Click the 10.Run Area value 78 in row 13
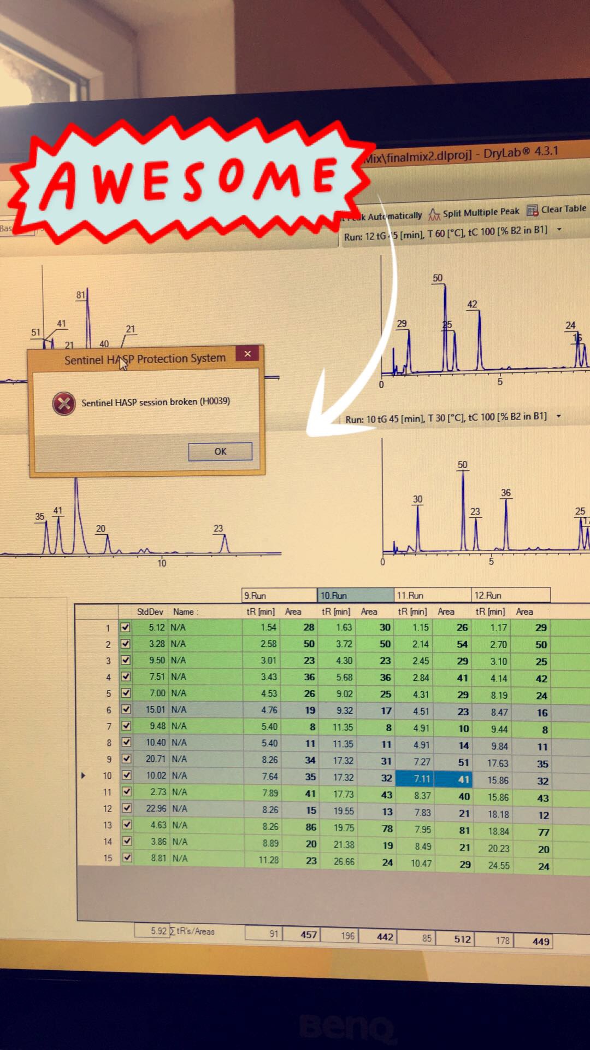Screen dimensions: 590x1050 (x=387, y=829)
